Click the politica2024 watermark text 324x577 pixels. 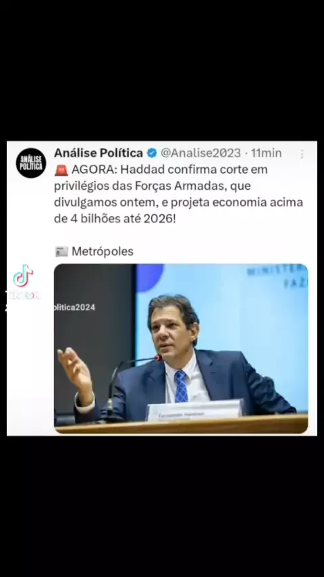pos(75,307)
